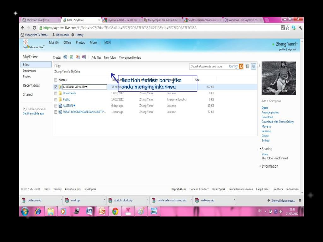Launch Internet Explorer from taskbar

click(x=38, y=211)
